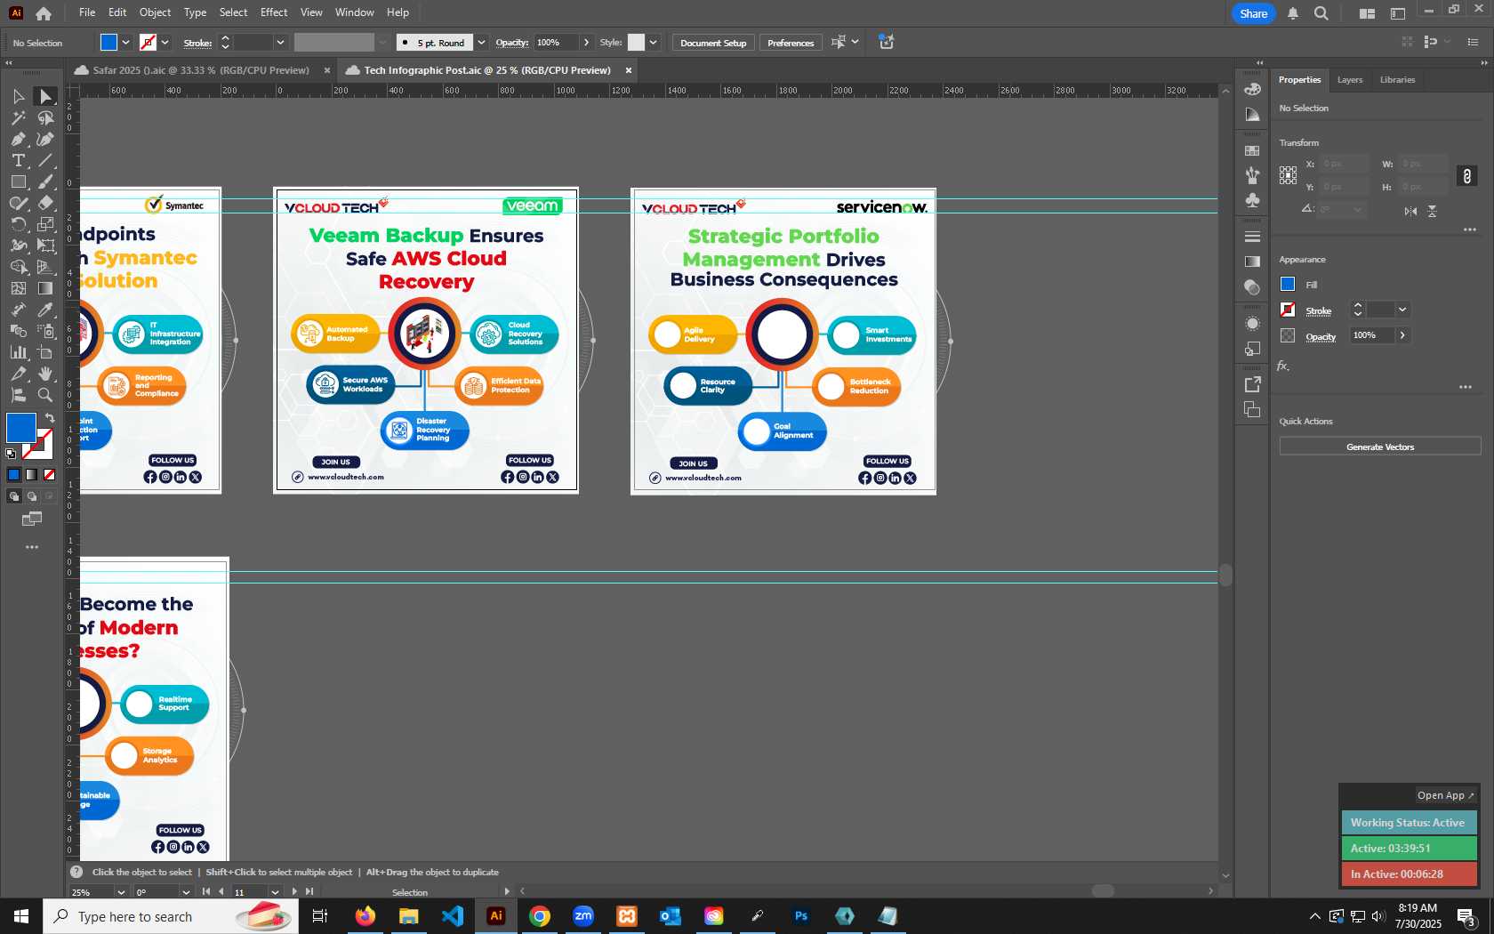Swap fill and stroke colors arrow
1494x934 pixels.
coord(50,417)
